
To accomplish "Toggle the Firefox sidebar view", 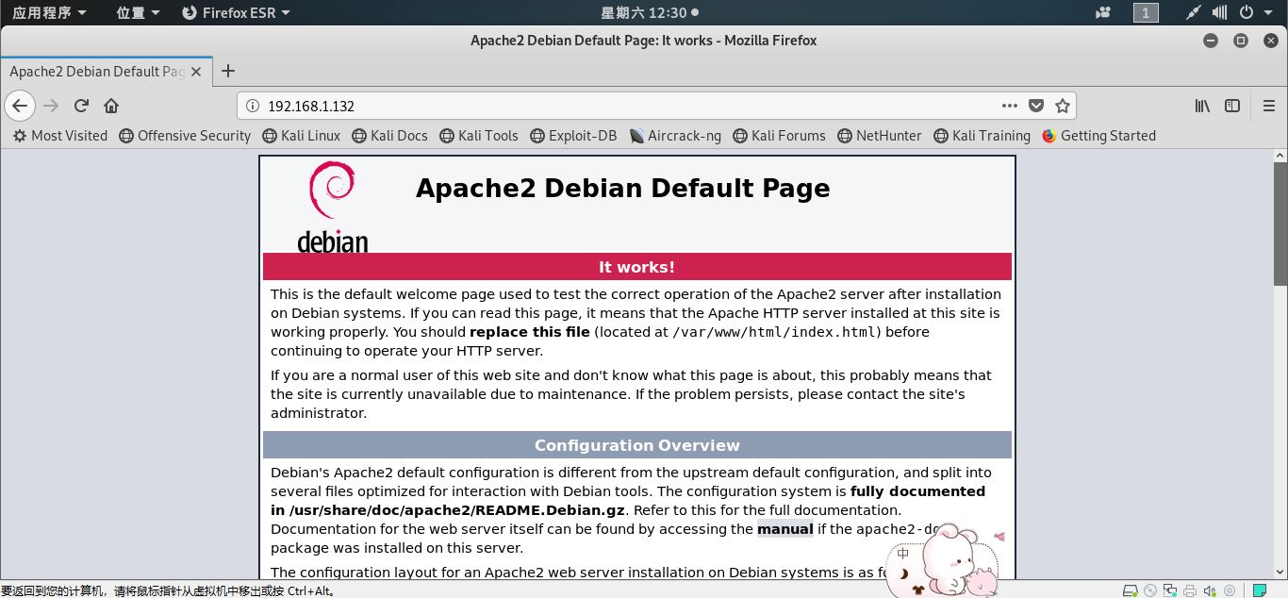I will click(1232, 106).
